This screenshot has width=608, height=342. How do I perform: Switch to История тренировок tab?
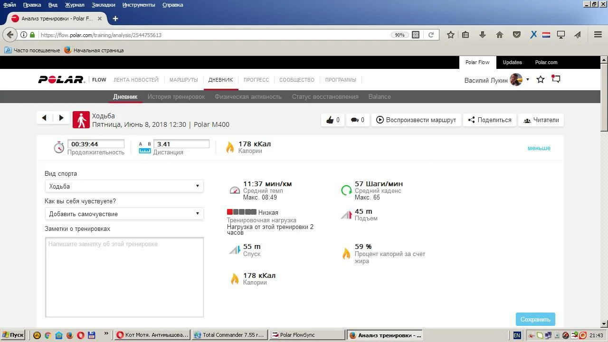[176, 96]
